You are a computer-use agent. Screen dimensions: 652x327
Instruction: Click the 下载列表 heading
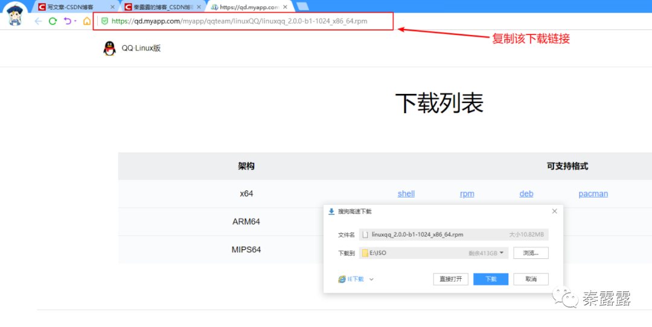(439, 102)
